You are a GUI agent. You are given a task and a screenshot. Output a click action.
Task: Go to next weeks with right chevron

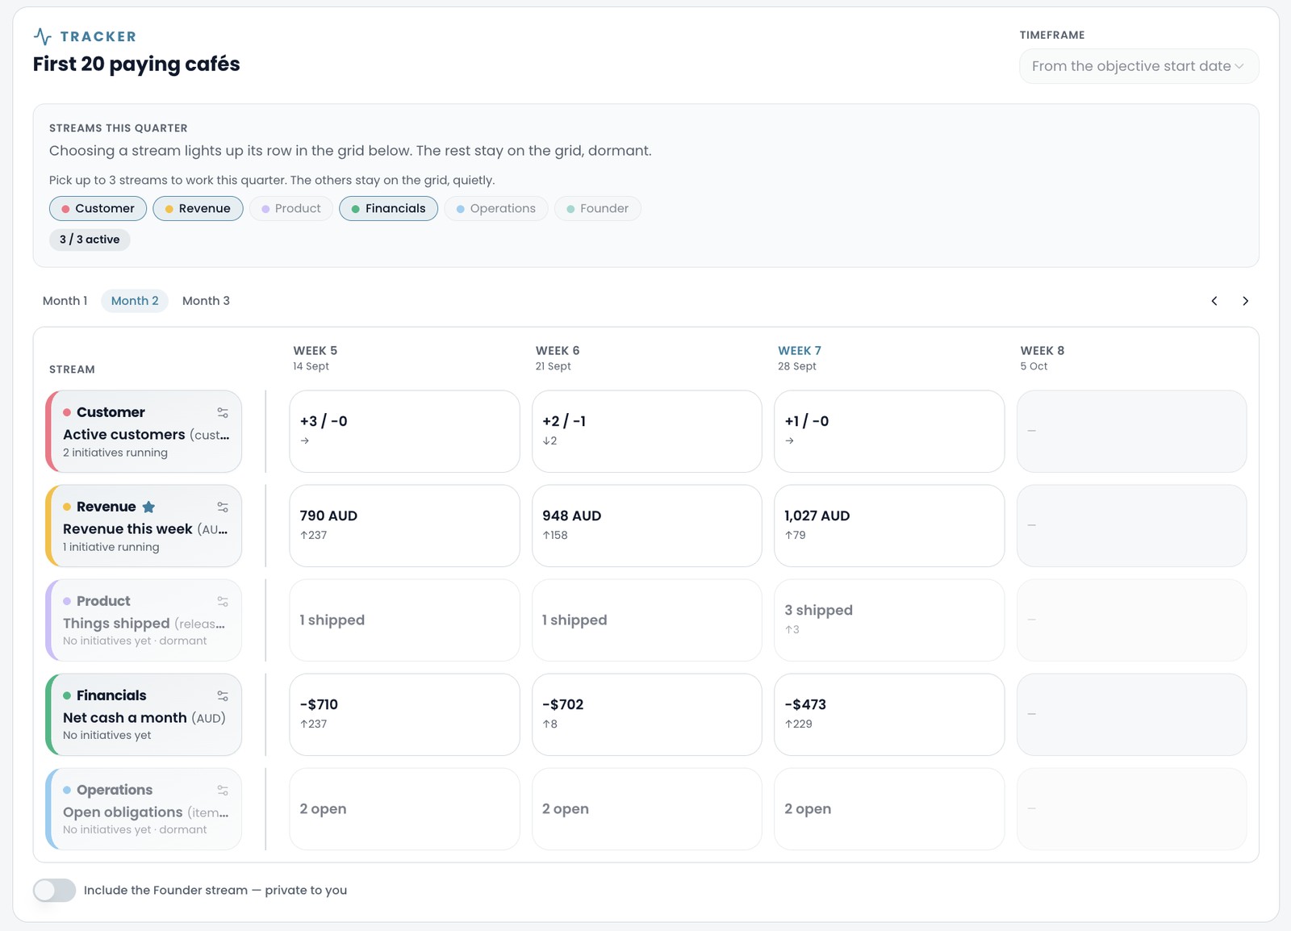1245,301
